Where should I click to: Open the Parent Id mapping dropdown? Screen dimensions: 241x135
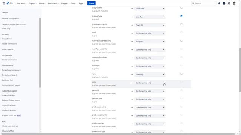pos(150,25)
